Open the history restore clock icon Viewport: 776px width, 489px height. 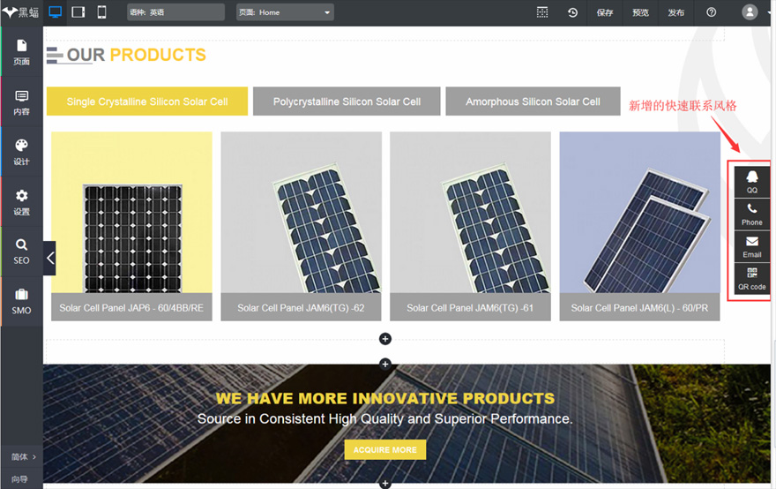point(572,12)
